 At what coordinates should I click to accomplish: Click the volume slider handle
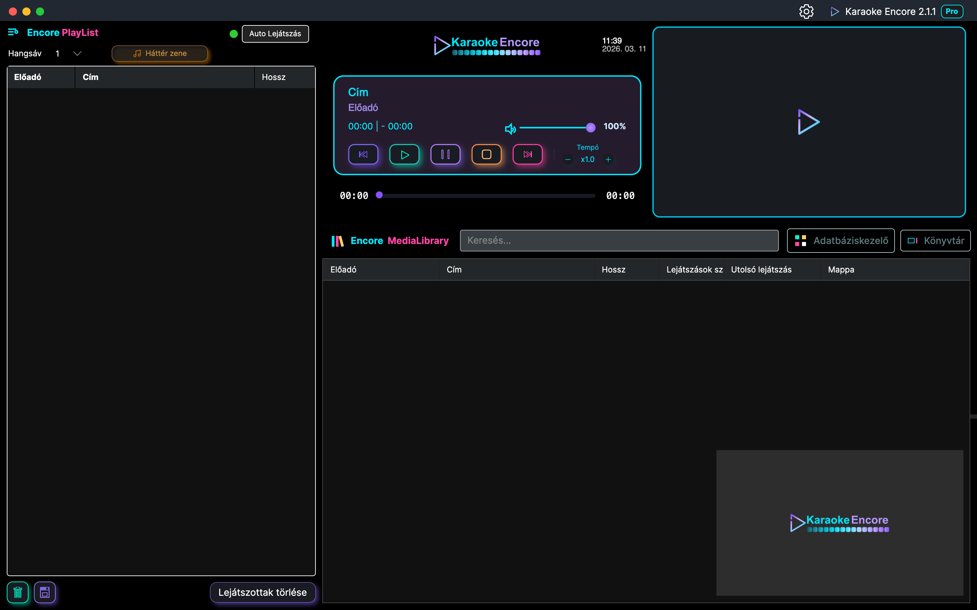pyautogui.click(x=590, y=127)
